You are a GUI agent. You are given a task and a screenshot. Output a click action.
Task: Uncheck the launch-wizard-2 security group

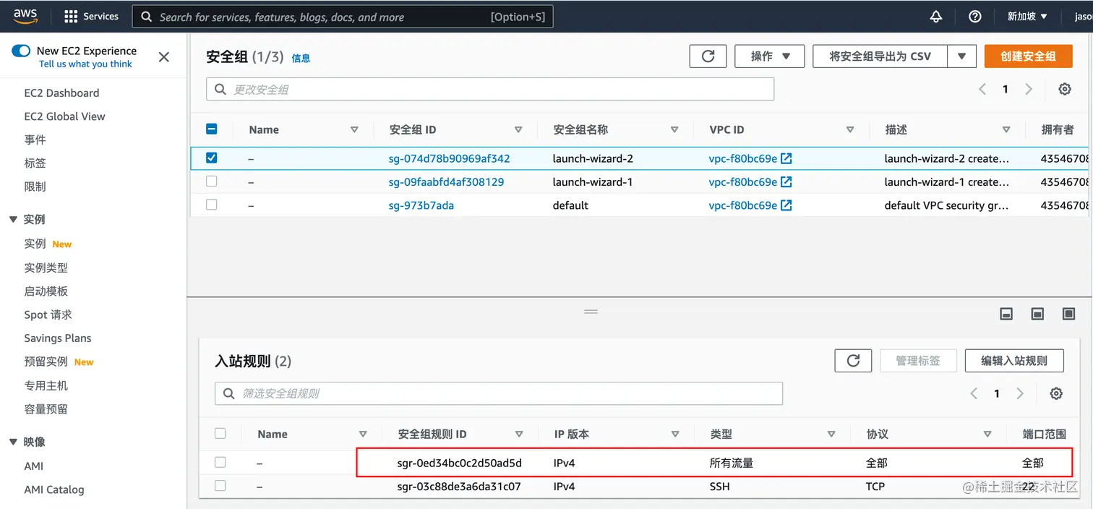pyautogui.click(x=212, y=158)
